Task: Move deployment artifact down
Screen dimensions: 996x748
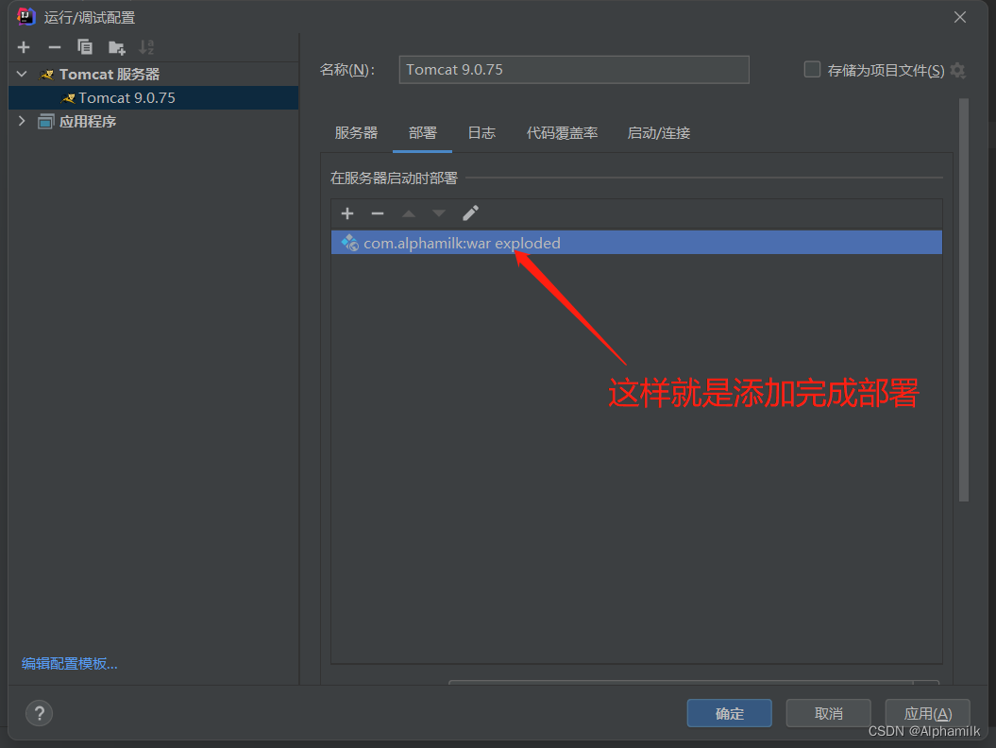Action: pos(439,213)
